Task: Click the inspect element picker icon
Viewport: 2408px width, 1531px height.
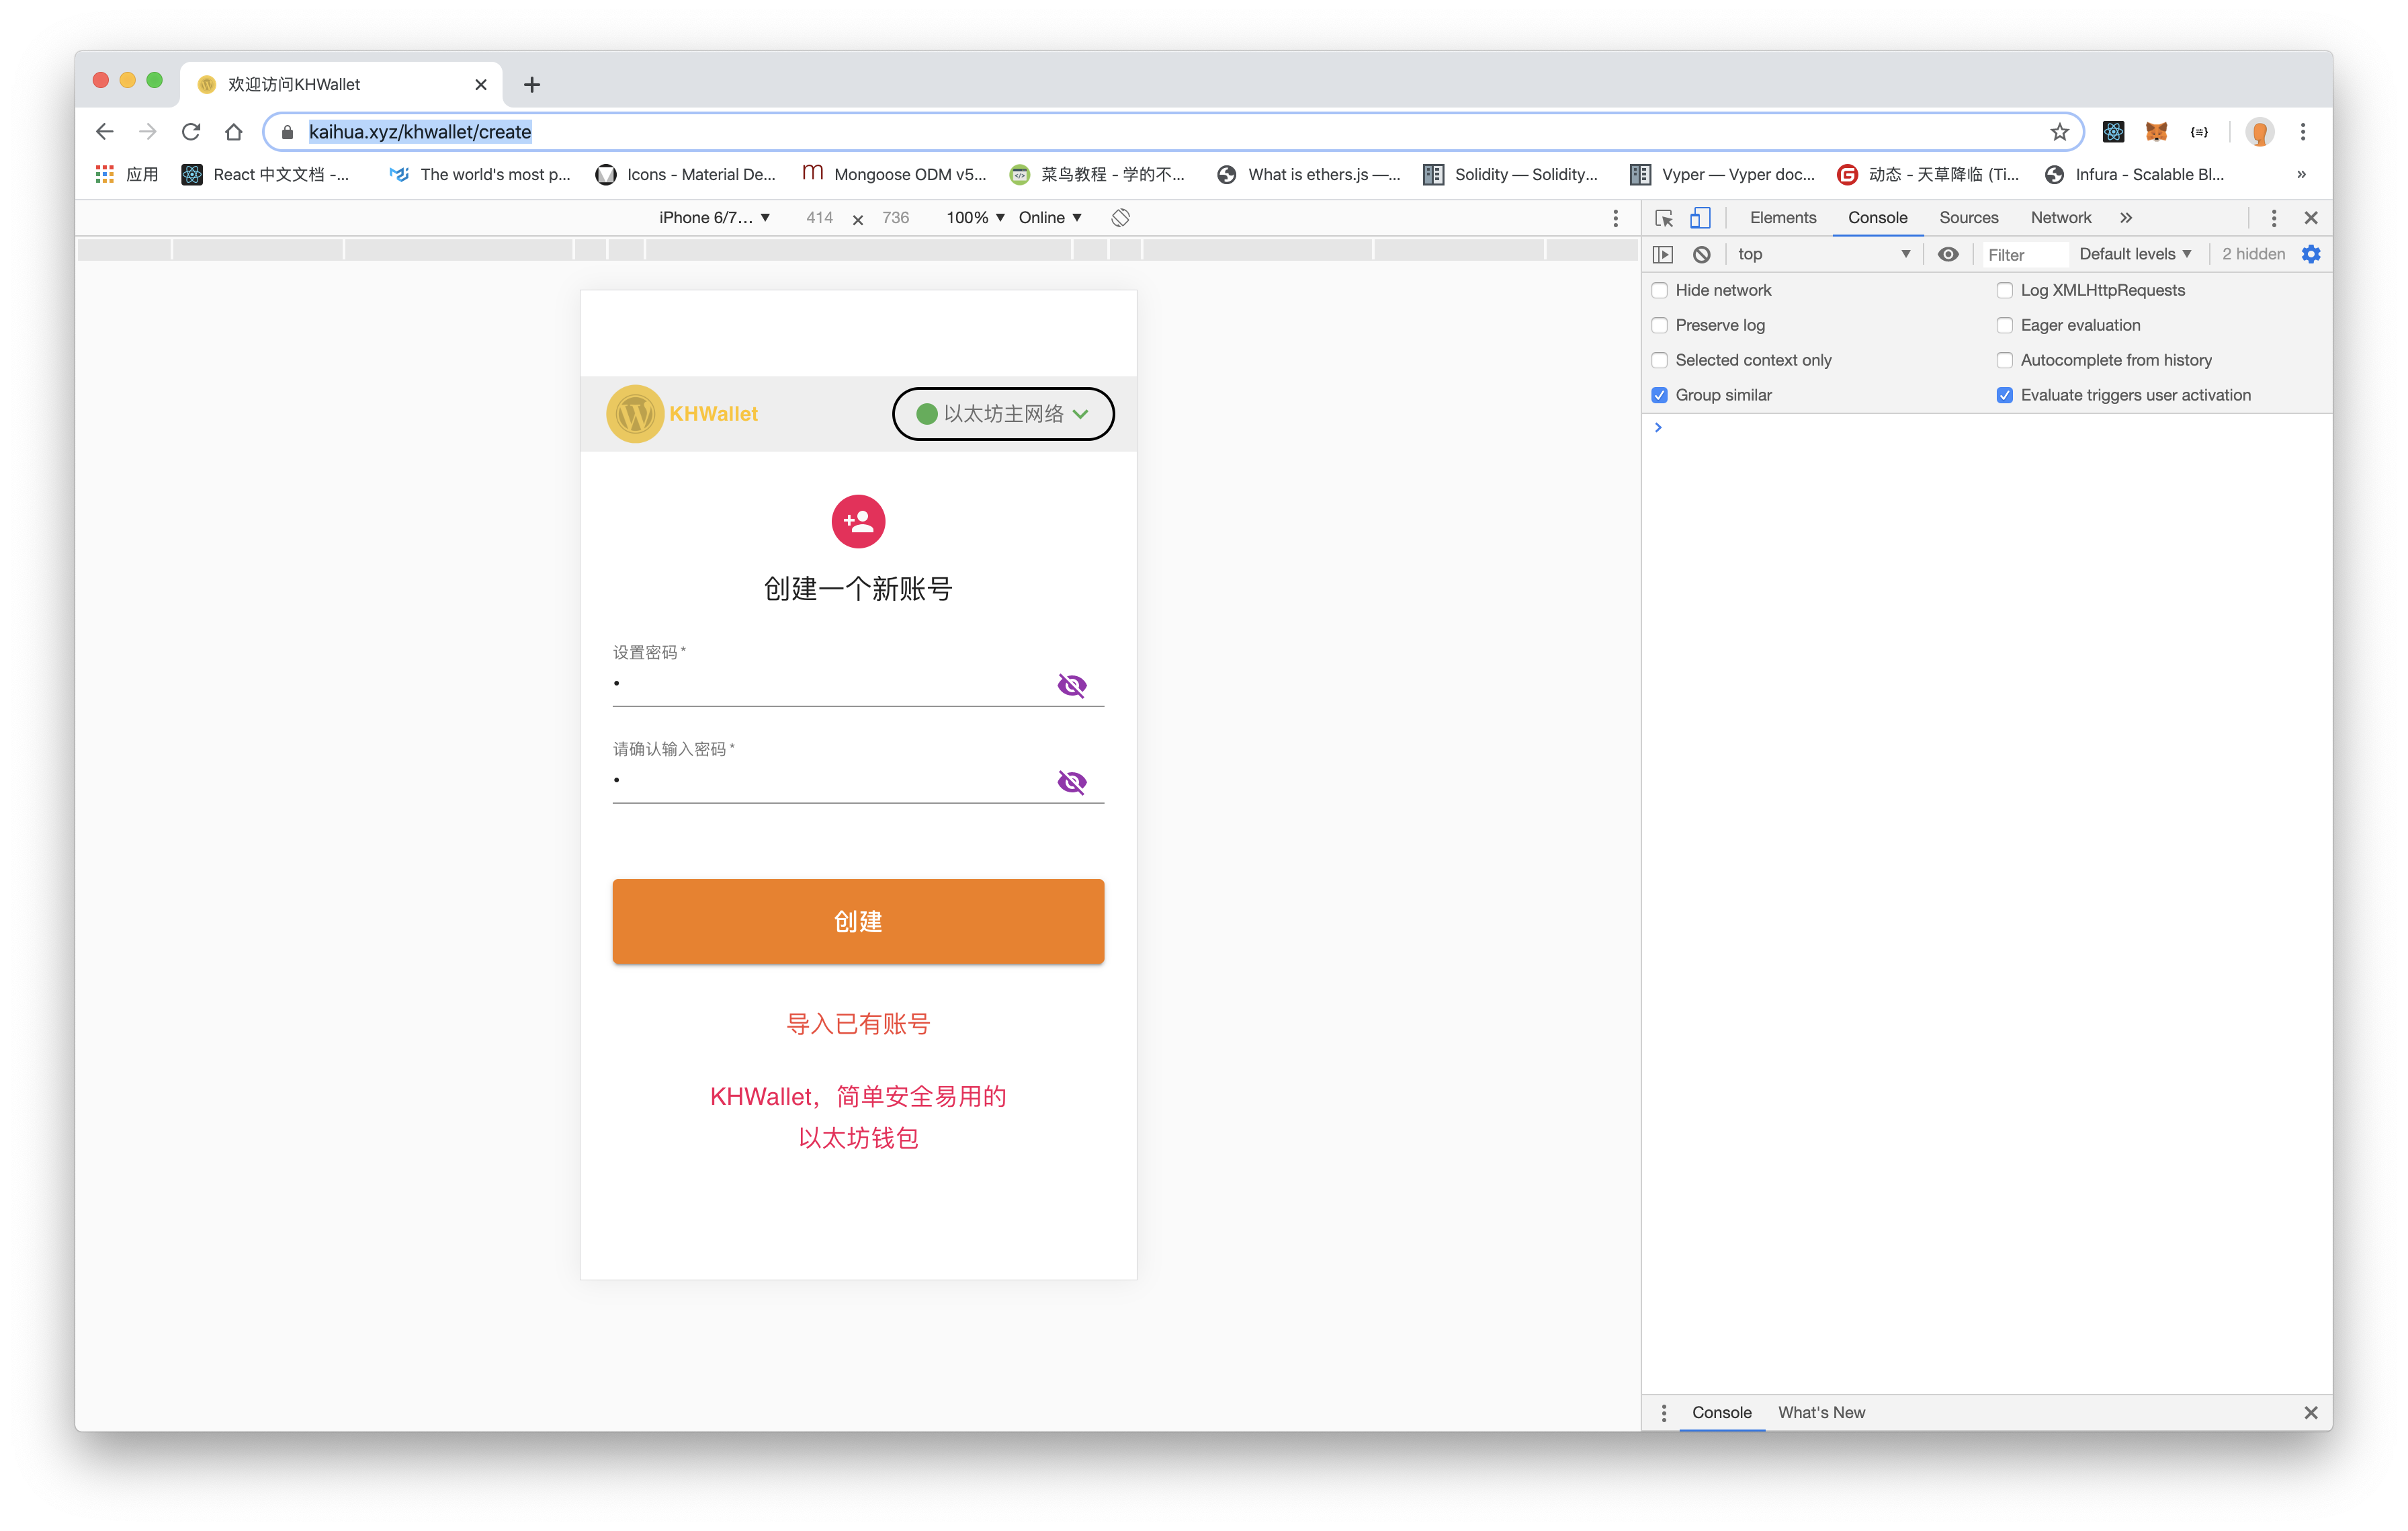Action: (1663, 217)
